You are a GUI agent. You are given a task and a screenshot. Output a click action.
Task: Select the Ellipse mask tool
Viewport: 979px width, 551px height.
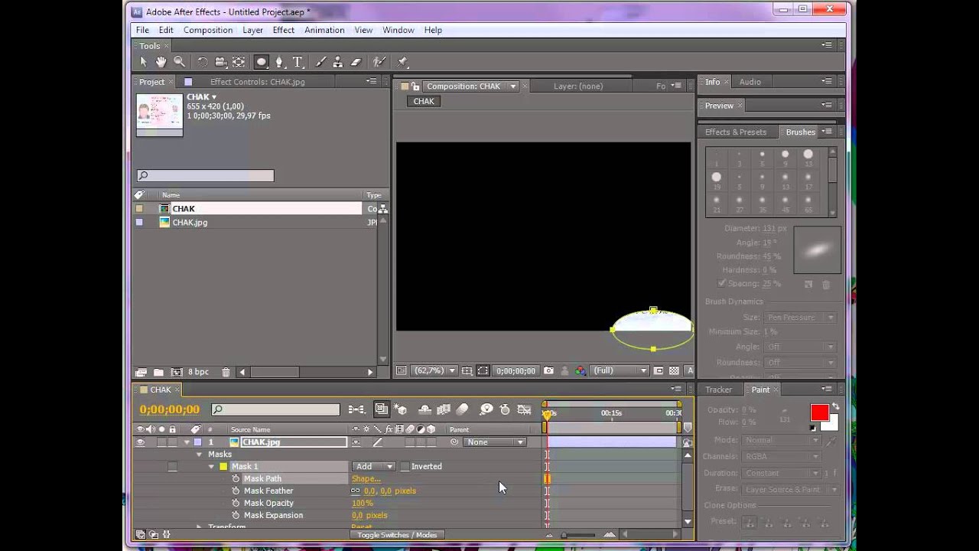[261, 62]
